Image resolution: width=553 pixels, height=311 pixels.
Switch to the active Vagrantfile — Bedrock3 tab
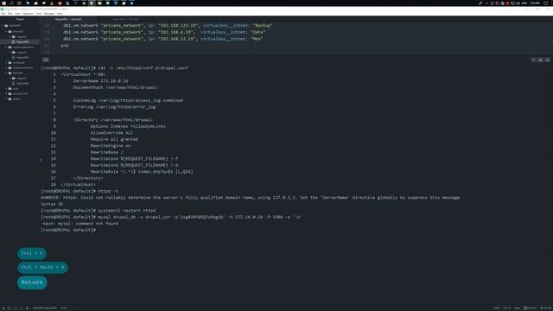(x=68, y=19)
